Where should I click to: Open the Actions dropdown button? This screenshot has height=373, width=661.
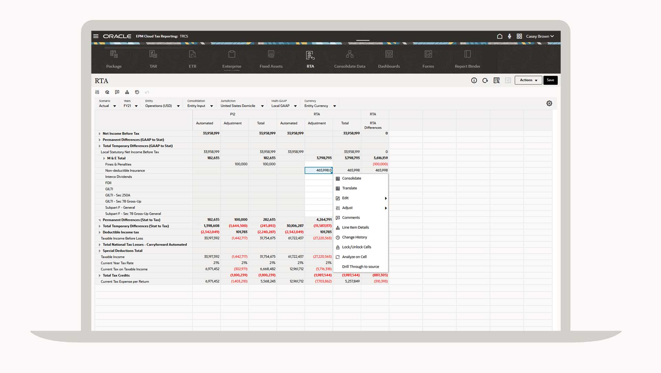pyautogui.click(x=528, y=80)
